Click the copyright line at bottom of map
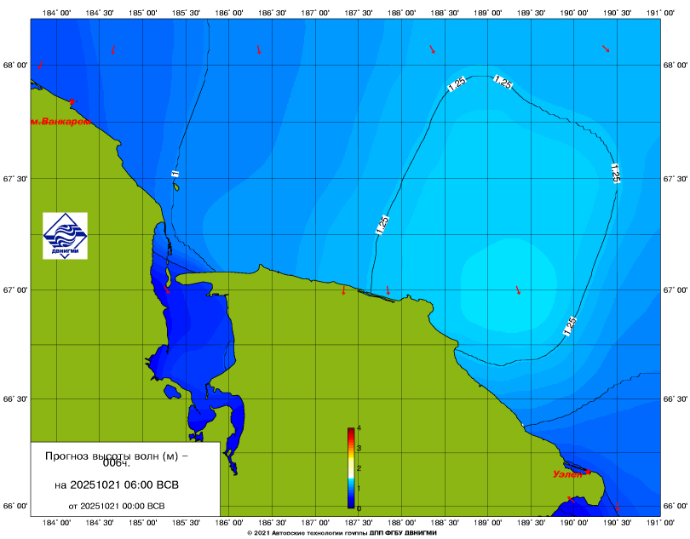This screenshot has width=690, height=539. tap(344, 532)
